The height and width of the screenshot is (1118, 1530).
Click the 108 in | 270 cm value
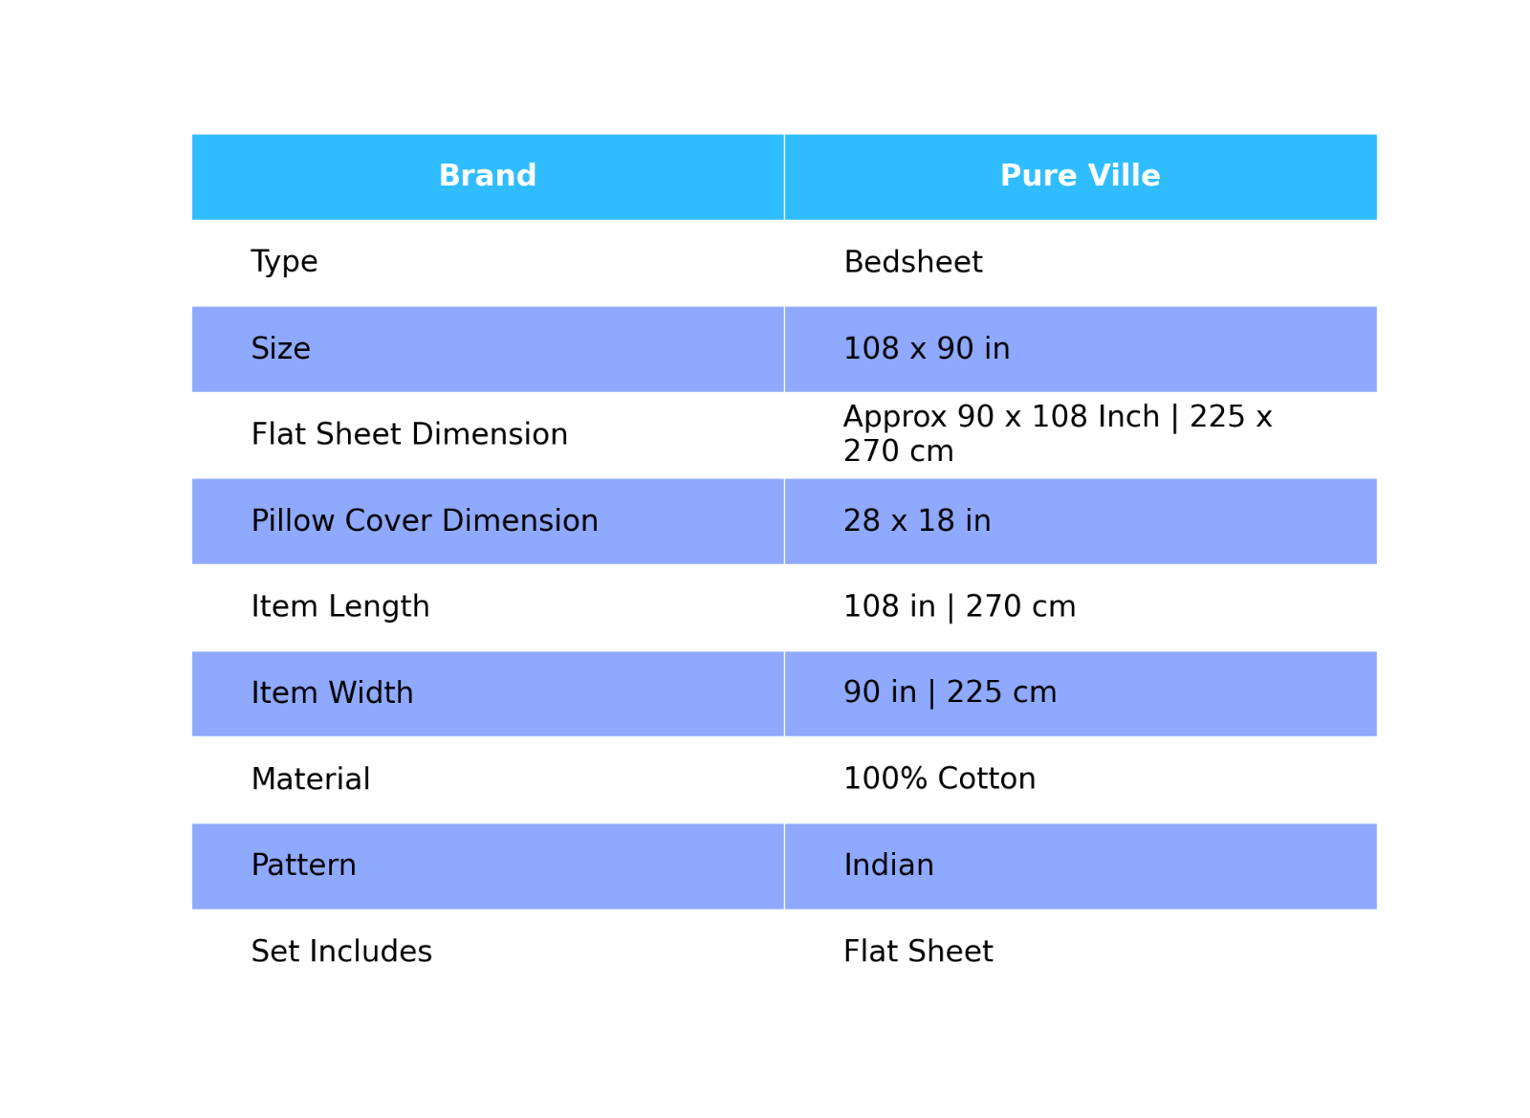959,607
